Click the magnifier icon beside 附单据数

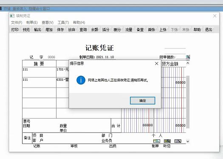(188, 57)
